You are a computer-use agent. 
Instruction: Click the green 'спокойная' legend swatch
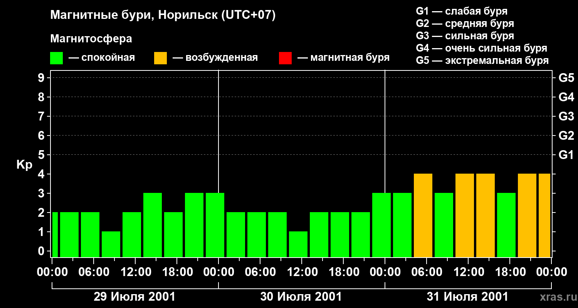(x=57, y=58)
